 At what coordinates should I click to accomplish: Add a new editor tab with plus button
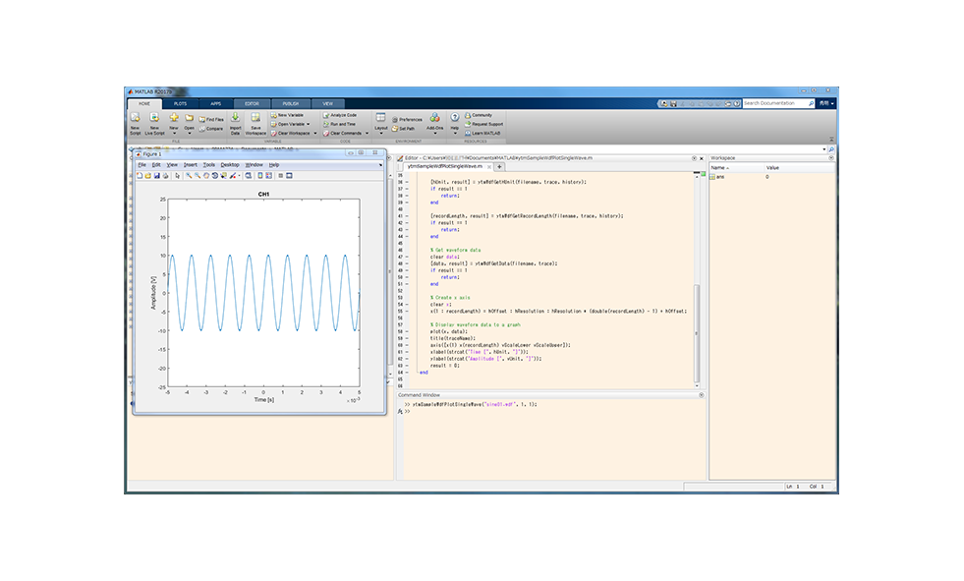point(499,166)
